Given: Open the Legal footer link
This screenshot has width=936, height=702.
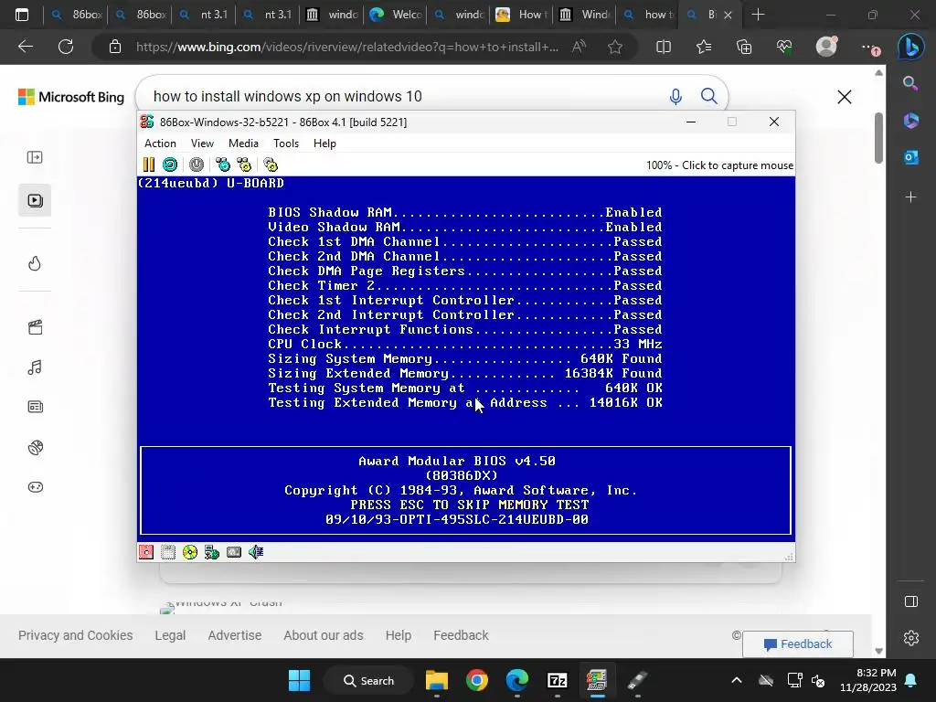Looking at the screenshot, I should [170, 635].
